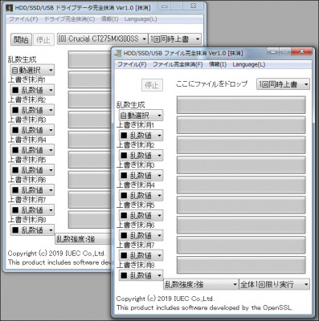Open ドライブ完全抹消(C) menu
This screenshot has height=321, width=319.
(x=69, y=19)
